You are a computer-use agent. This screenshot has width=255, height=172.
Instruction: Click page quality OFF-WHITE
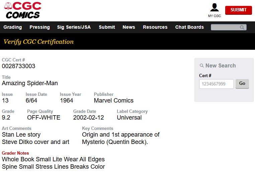coord(44,118)
